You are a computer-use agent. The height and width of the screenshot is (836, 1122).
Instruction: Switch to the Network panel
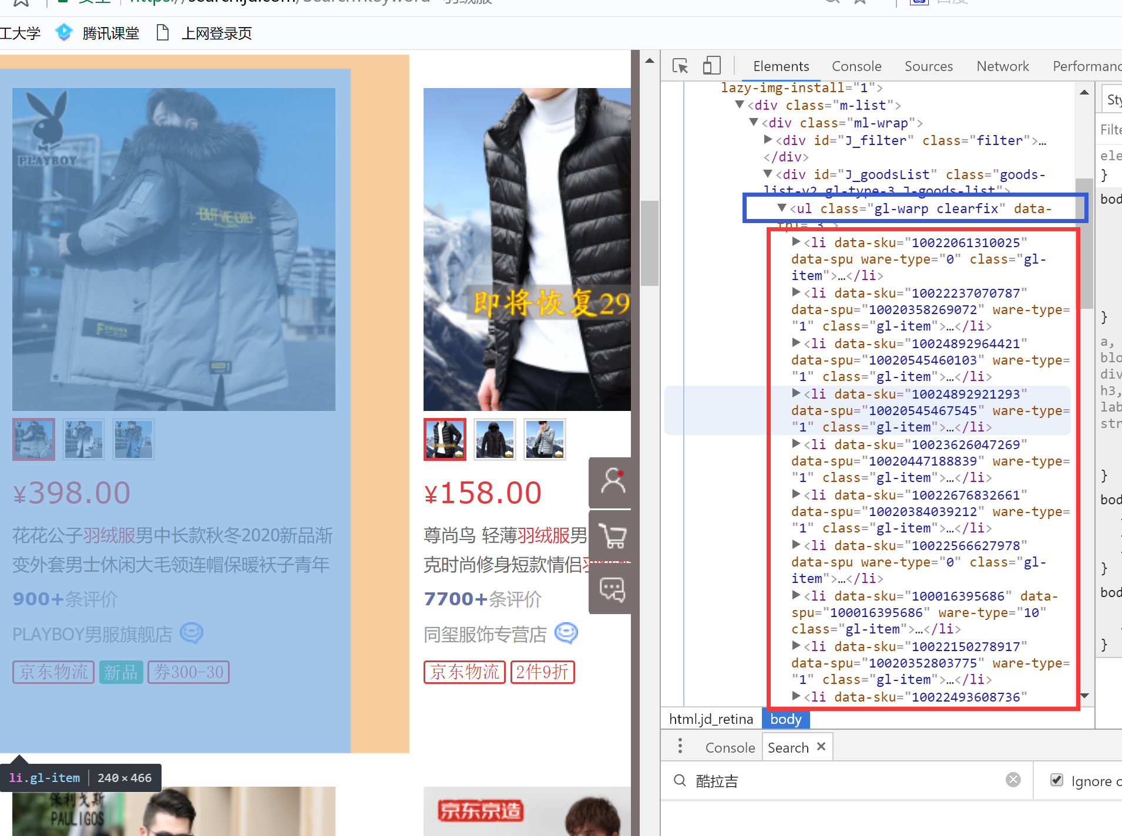pyautogui.click(x=1002, y=66)
